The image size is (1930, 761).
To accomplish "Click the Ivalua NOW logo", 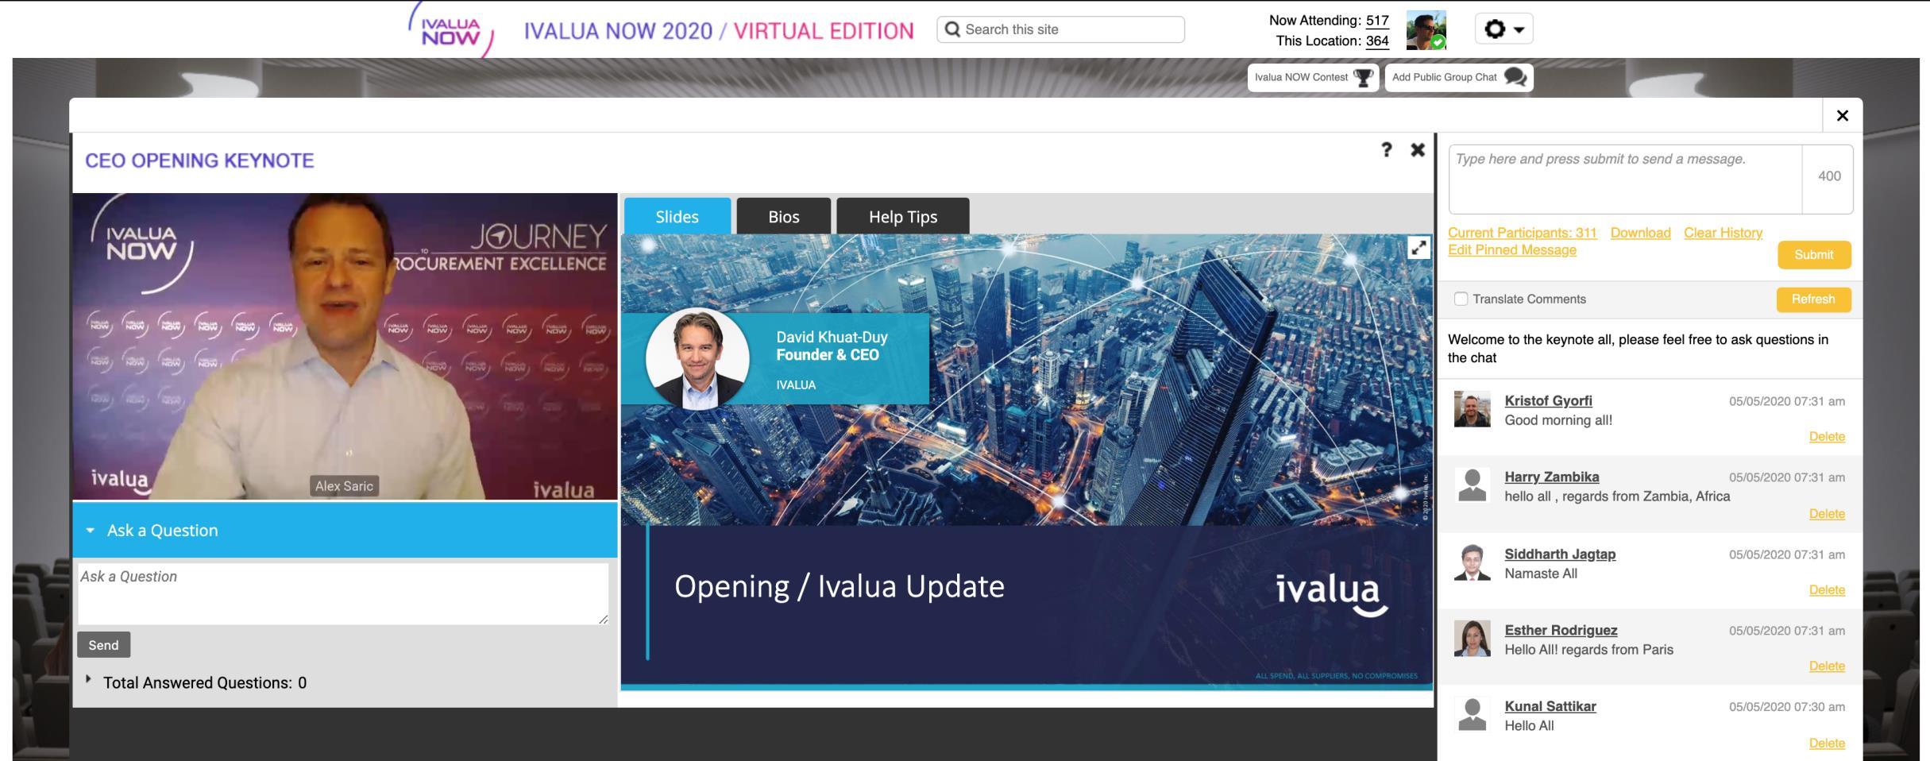I will [x=451, y=30].
